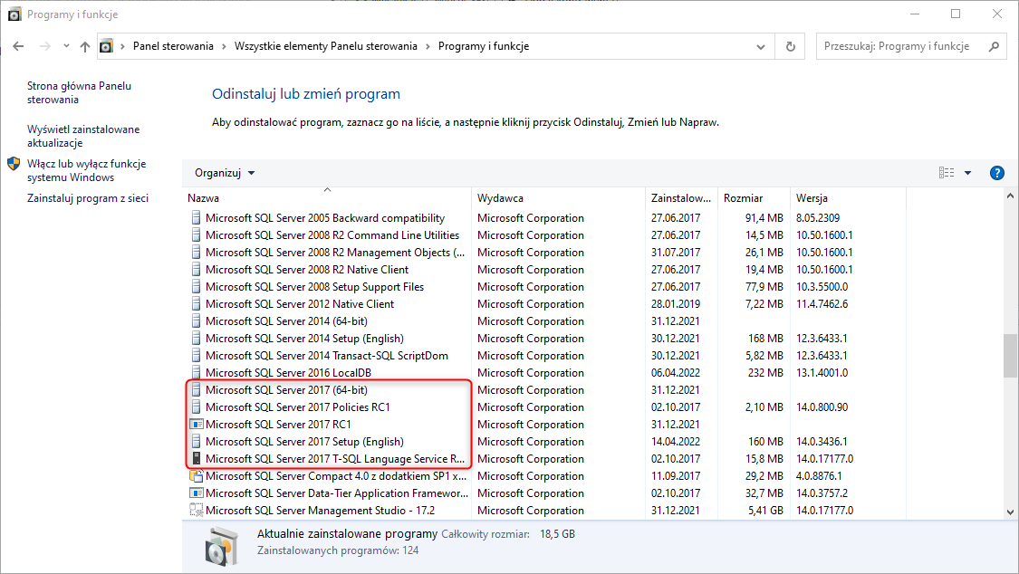The image size is (1019, 574).
Task: Click icon of SQL Server 2017 Setup (English)
Action: 197,442
